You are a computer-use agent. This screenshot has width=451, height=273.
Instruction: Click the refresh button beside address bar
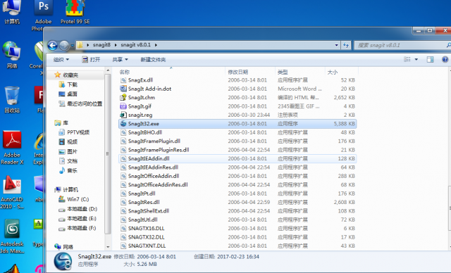pyautogui.click(x=346, y=45)
